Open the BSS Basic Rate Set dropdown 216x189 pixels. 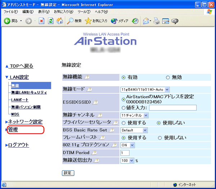[134, 130]
